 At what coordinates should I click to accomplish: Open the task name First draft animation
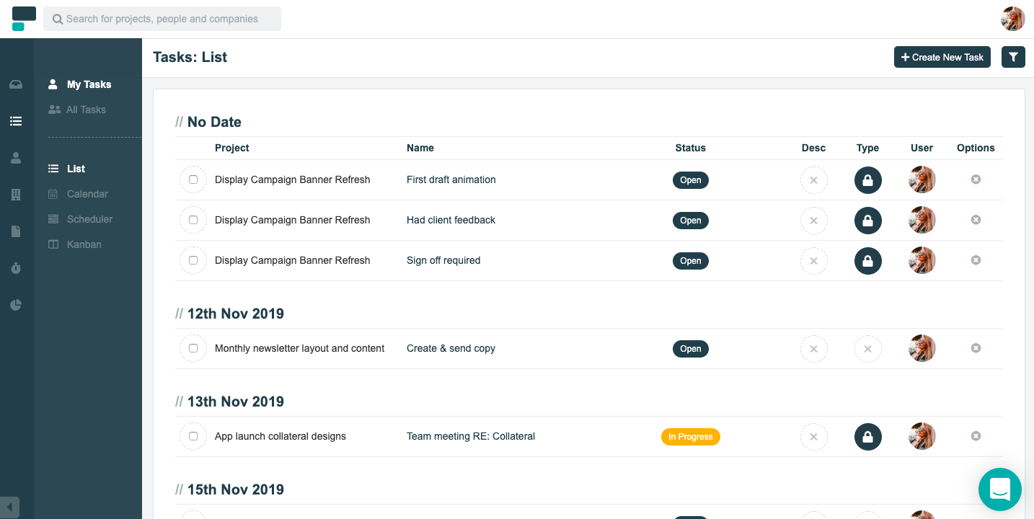pyautogui.click(x=451, y=179)
